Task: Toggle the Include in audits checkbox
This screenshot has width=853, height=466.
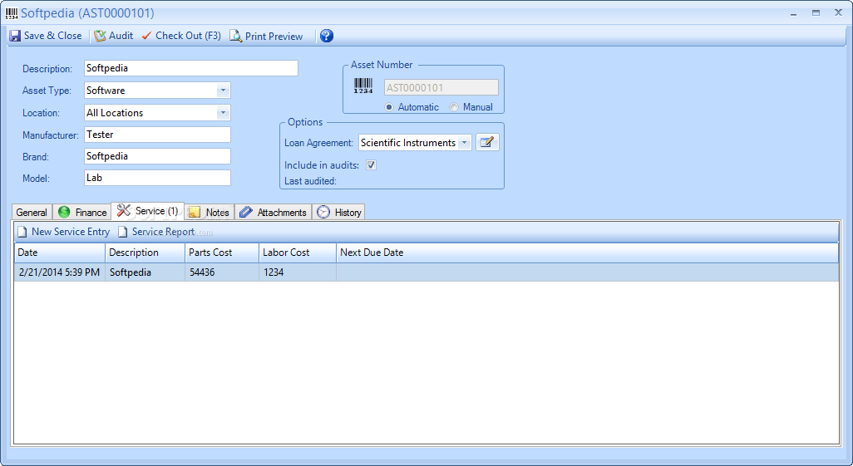Action: (371, 164)
